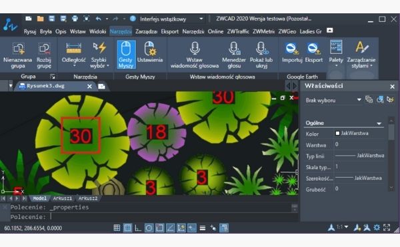Screen dimensions: 400x247
Task: Click the print icon
Action: pos(75,19)
